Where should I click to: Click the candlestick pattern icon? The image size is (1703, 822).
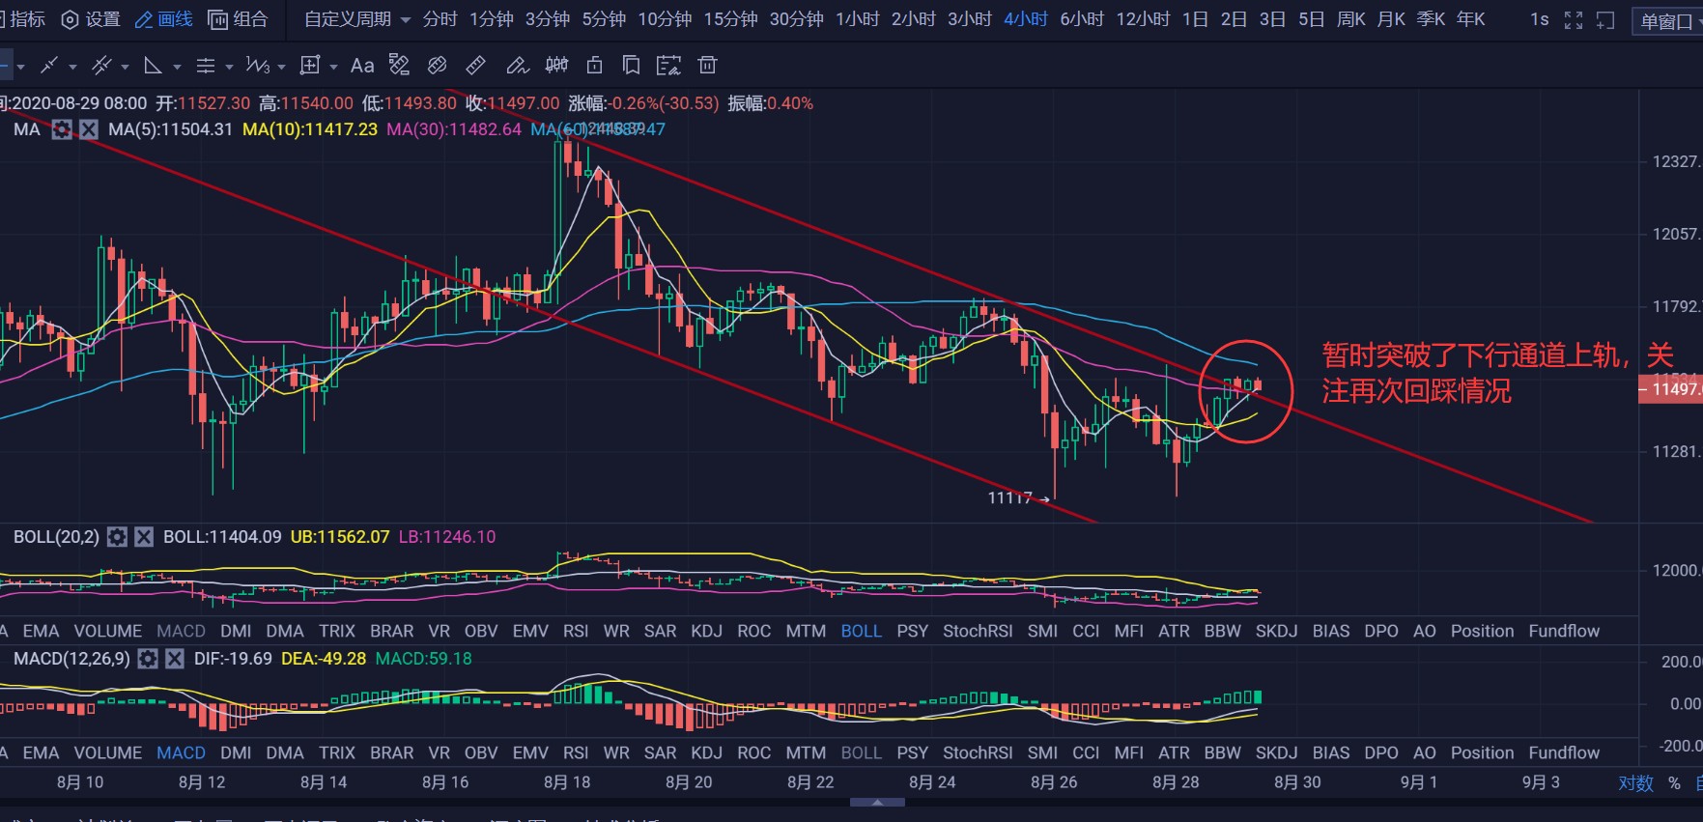pyautogui.click(x=557, y=66)
